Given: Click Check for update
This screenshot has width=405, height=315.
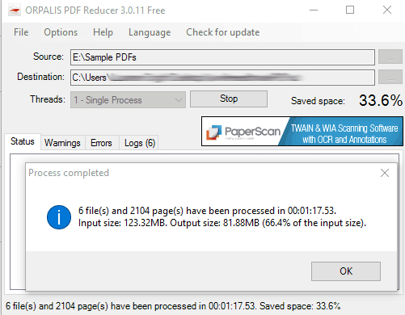Looking at the screenshot, I should pyautogui.click(x=223, y=32).
